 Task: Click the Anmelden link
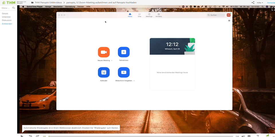[x=271, y=3]
